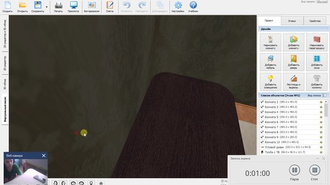Open the Смета estimate notepad icon
The height and width of the screenshot is (185, 330).
[110, 7]
